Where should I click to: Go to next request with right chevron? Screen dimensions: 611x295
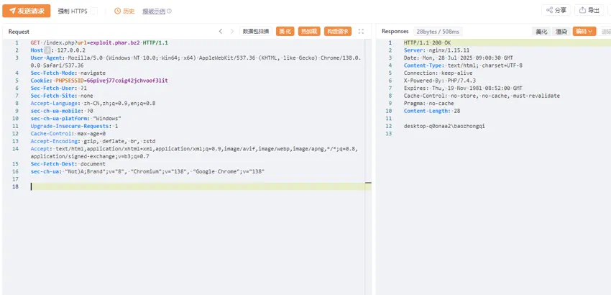232,31
